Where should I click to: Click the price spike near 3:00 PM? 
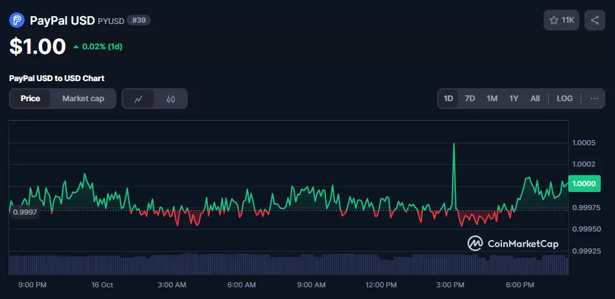pos(453,145)
